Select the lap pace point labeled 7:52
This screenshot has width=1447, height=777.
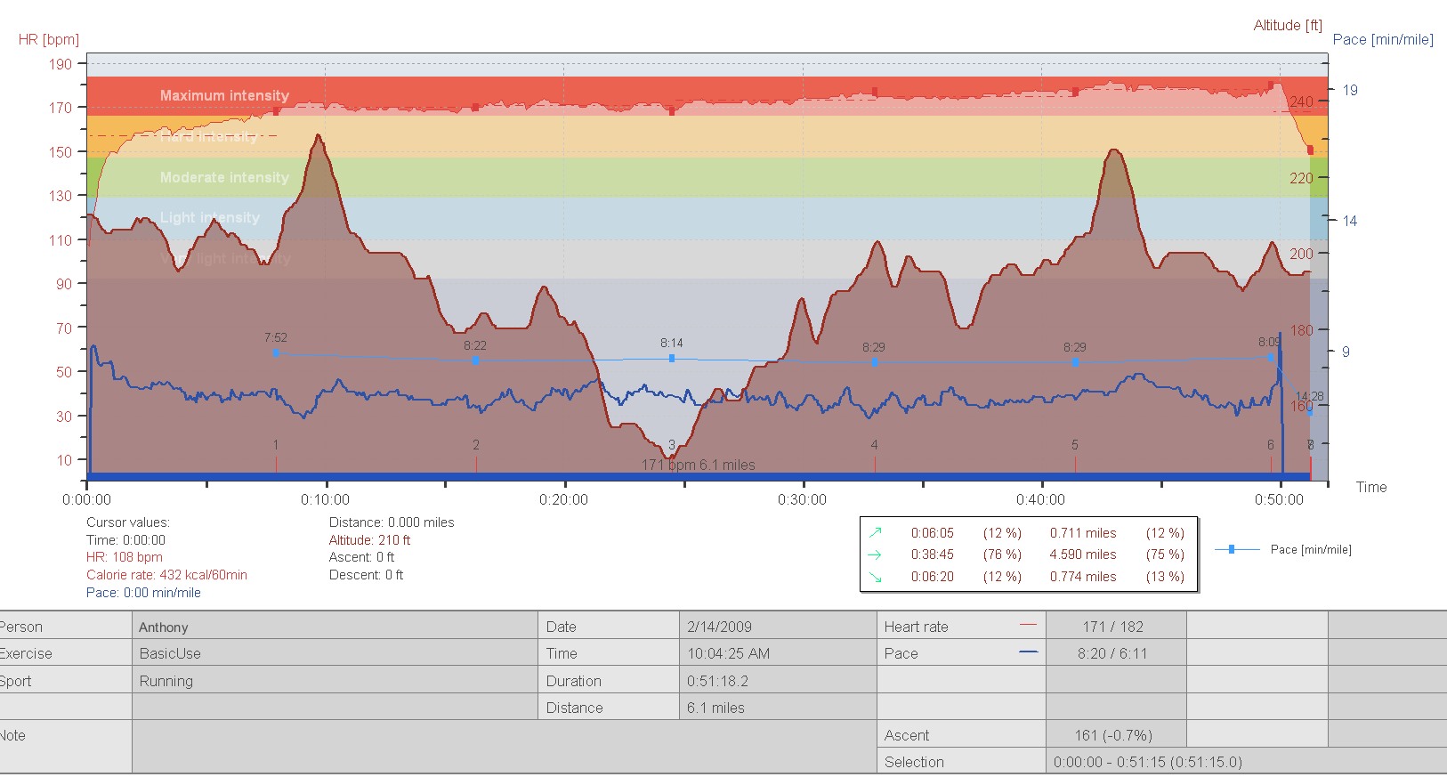(x=276, y=353)
